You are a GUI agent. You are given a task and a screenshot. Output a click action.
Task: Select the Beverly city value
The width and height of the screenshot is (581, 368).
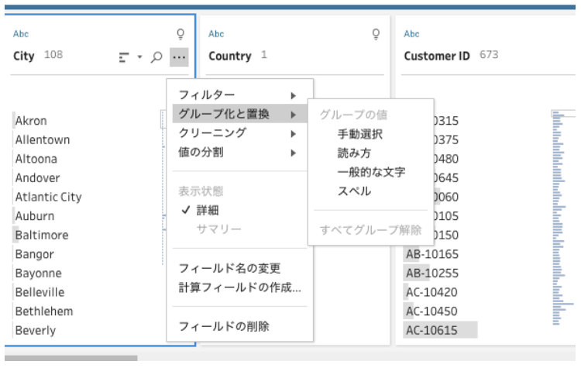tap(36, 331)
